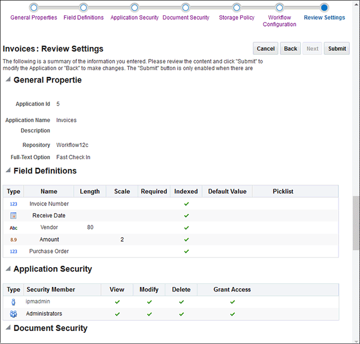Click the group icon next to Administrators
The width and height of the screenshot is (360, 344).
(14, 313)
